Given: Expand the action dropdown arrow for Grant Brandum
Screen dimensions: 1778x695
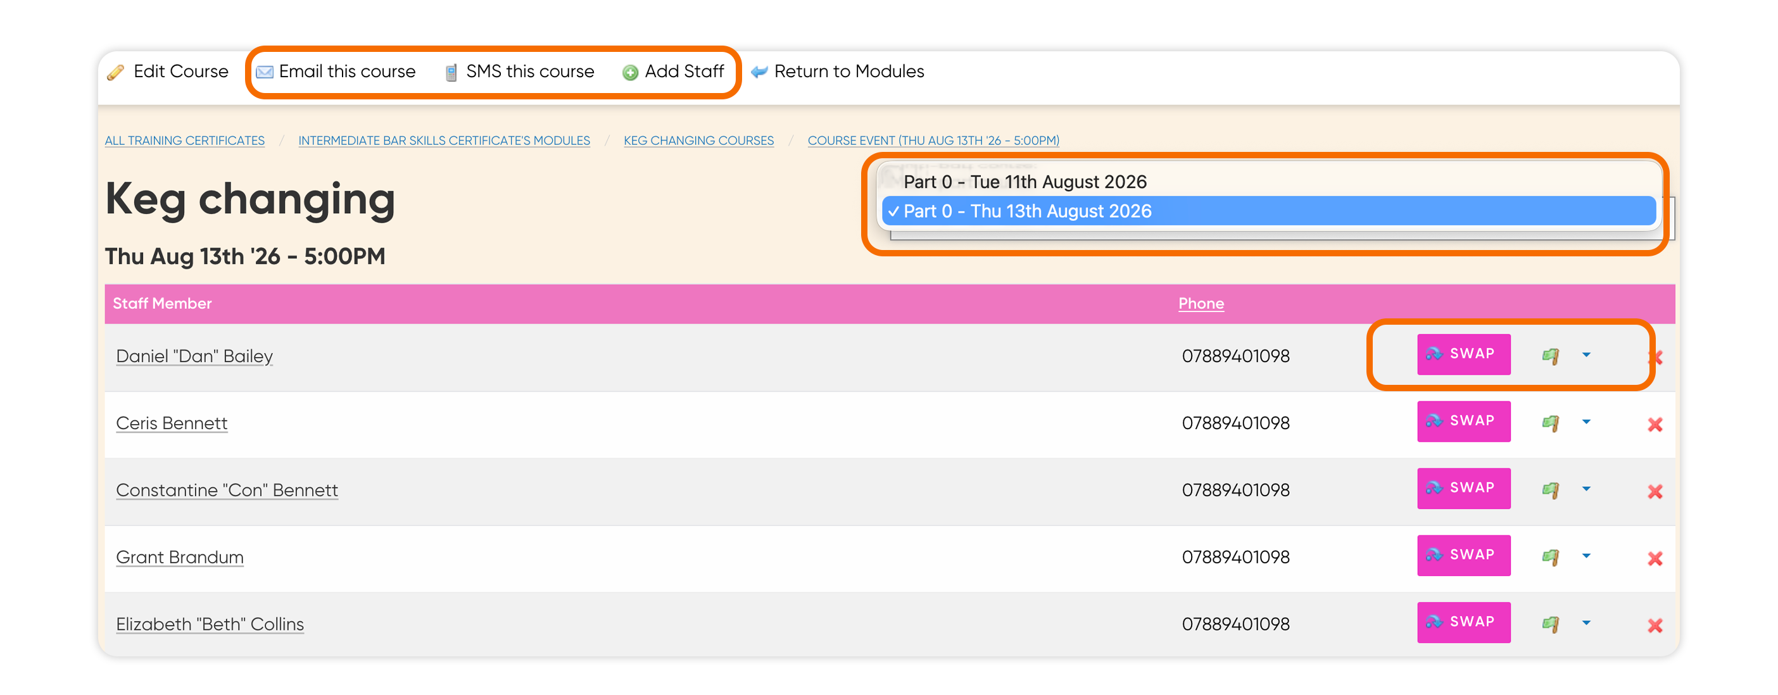Looking at the screenshot, I should pyautogui.click(x=1586, y=556).
